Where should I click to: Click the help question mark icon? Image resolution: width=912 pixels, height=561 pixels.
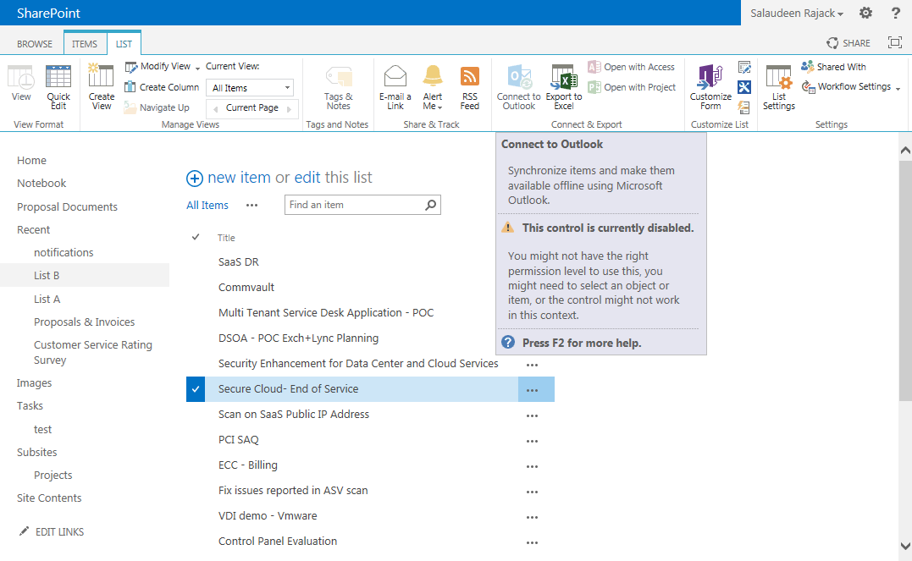pyautogui.click(x=896, y=13)
